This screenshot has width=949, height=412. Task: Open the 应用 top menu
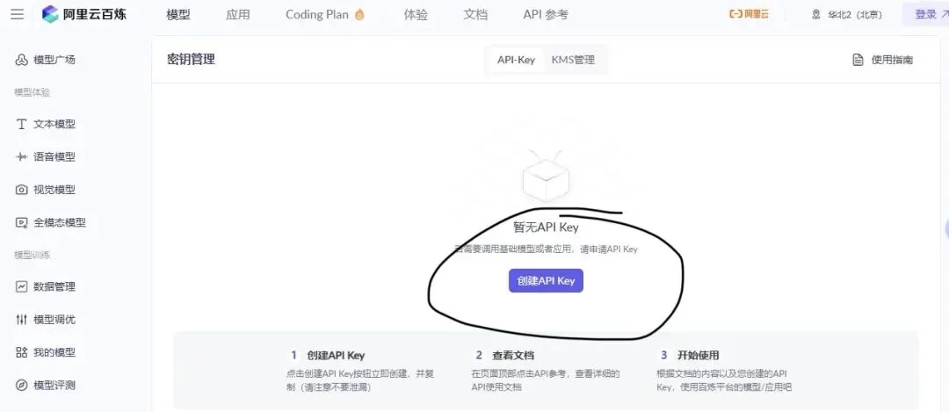coord(237,15)
